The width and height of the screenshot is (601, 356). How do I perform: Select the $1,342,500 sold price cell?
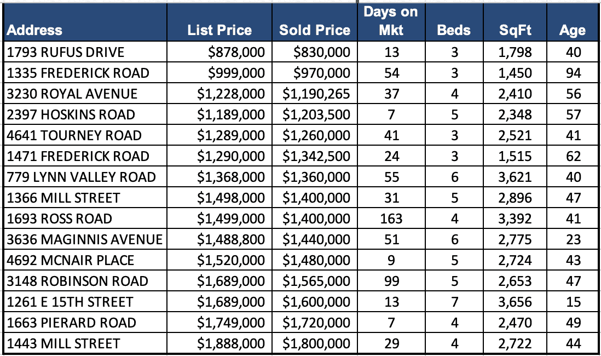316,156
